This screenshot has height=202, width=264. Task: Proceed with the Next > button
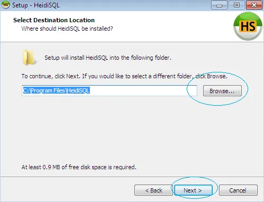(193, 190)
